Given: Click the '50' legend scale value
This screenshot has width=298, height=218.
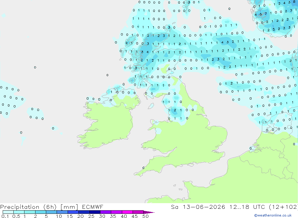Looking at the screenshot, I should pyautogui.click(x=145, y=216).
